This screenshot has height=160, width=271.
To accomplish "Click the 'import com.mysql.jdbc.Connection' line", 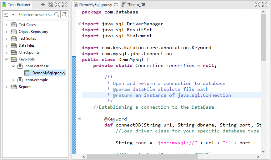I will tap(127, 54).
